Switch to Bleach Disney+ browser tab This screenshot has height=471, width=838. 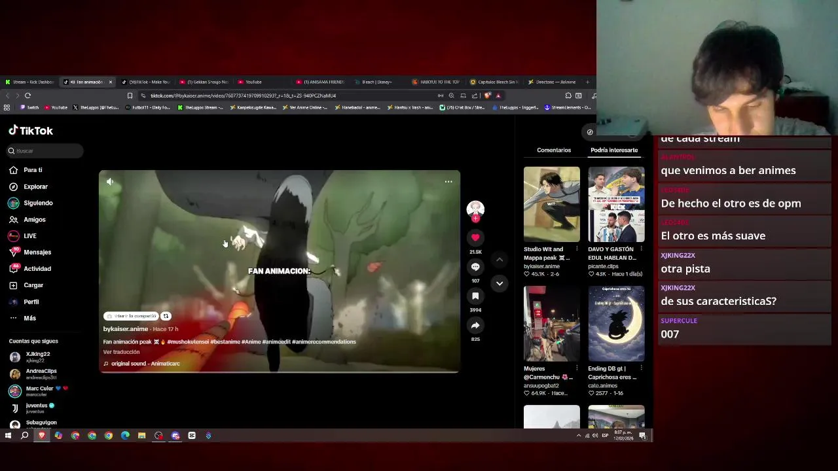tap(376, 82)
